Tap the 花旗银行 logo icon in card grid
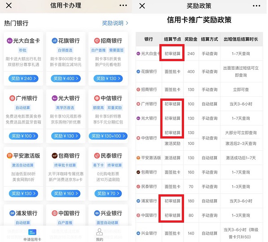This screenshot has width=268, height=242. pos(54,41)
